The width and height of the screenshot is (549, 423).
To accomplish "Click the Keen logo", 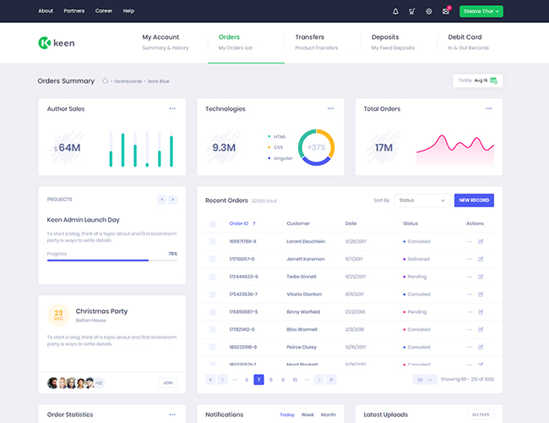I will [x=57, y=42].
